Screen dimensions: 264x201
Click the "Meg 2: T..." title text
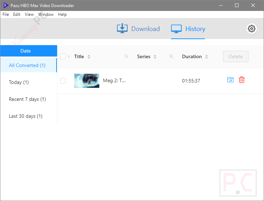click(114, 81)
